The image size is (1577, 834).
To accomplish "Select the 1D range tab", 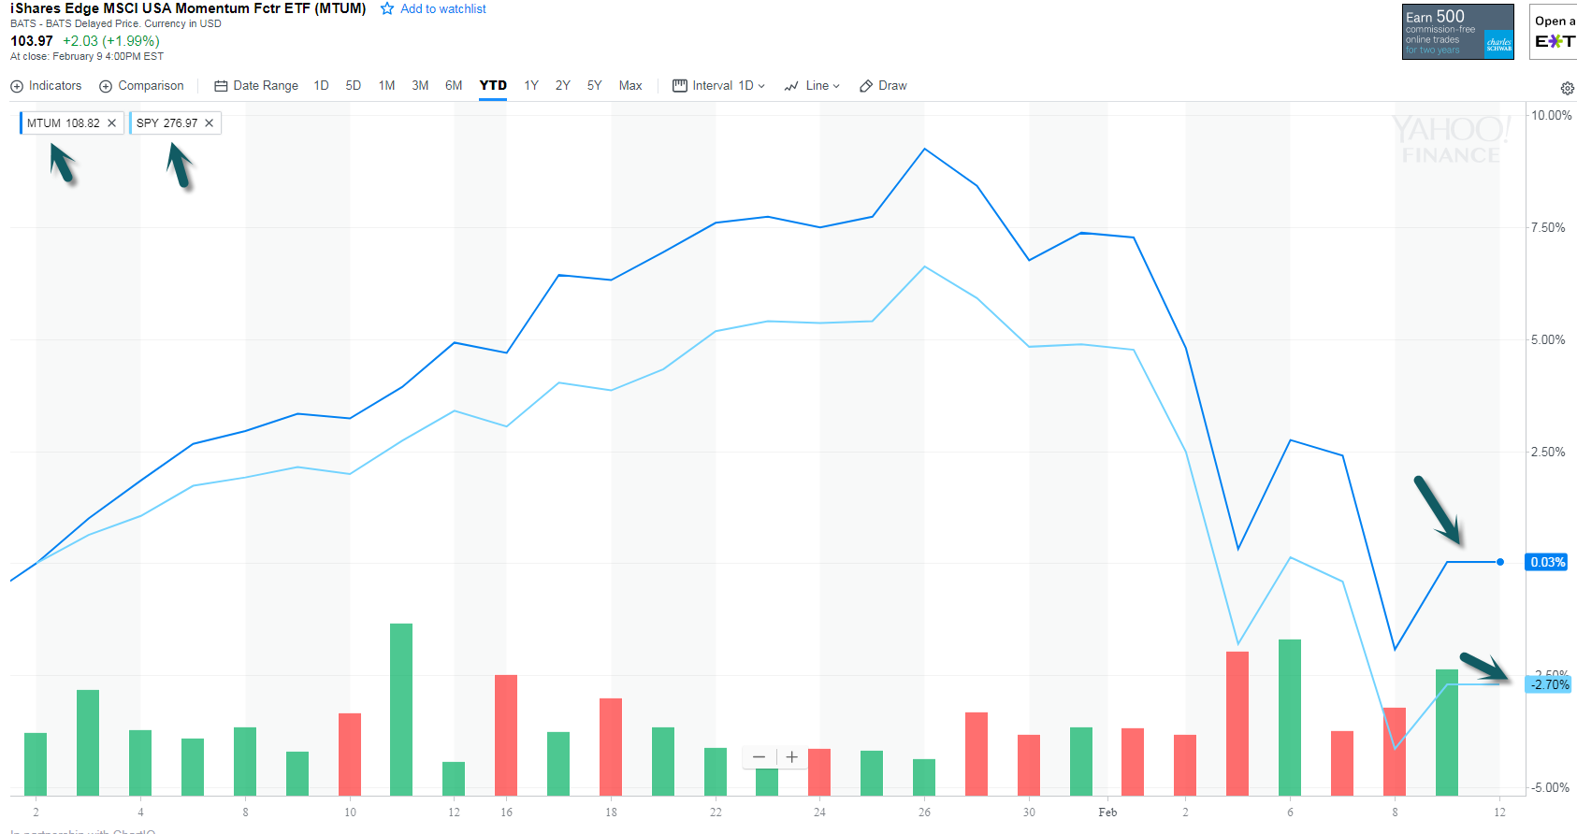I will tap(321, 86).
